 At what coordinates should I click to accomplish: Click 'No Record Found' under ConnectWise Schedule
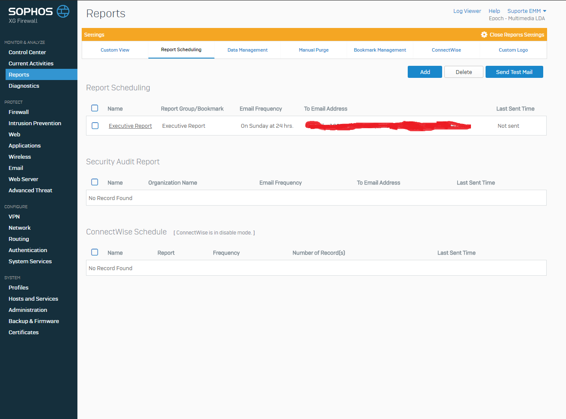click(111, 268)
